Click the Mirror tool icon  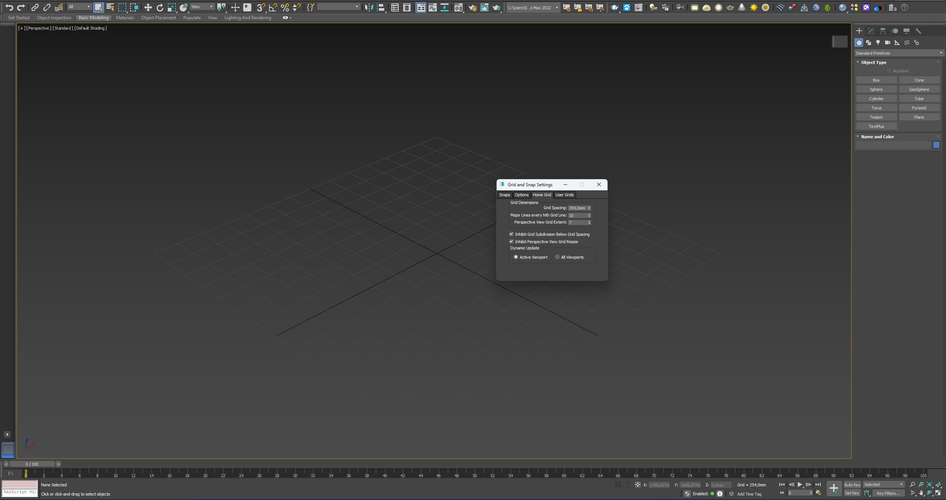368,7
